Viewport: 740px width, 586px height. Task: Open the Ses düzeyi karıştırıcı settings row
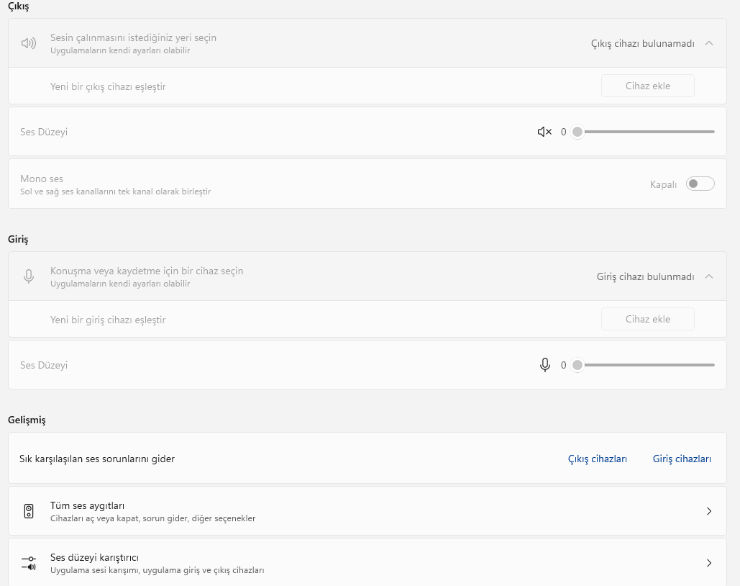[360, 563]
